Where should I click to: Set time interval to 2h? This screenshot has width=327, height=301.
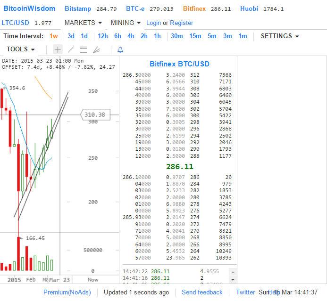pos(144,36)
